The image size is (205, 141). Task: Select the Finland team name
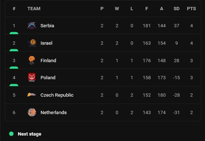tap(48, 61)
